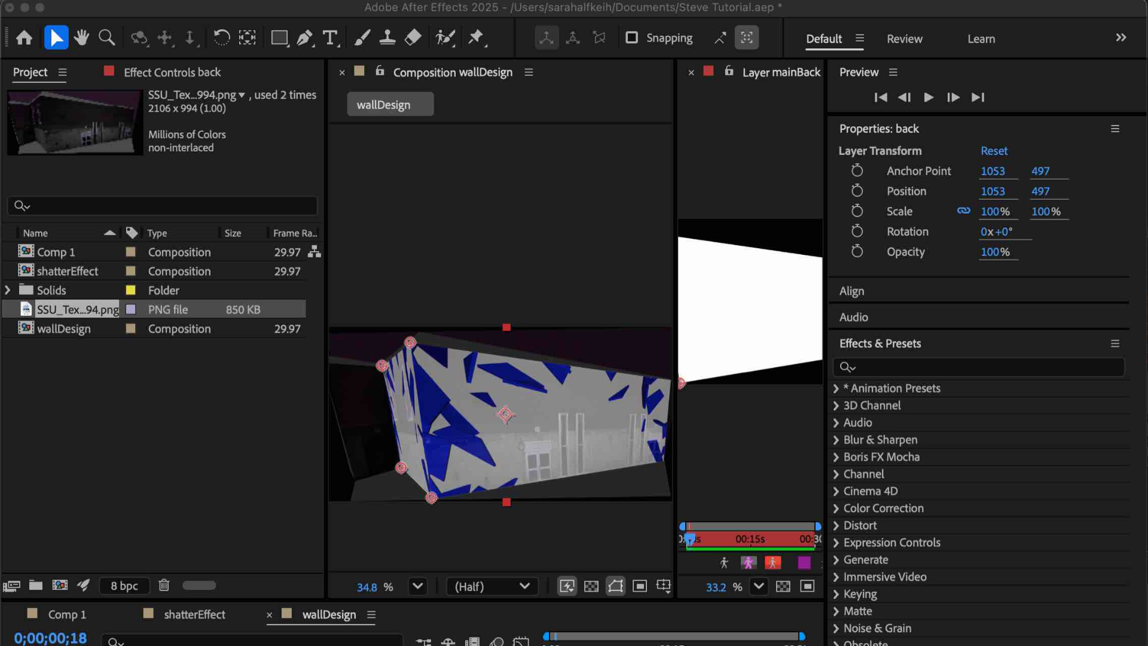Select the Hand tool
Viewport: 1148px width, 646px height.
click(82, 37)
